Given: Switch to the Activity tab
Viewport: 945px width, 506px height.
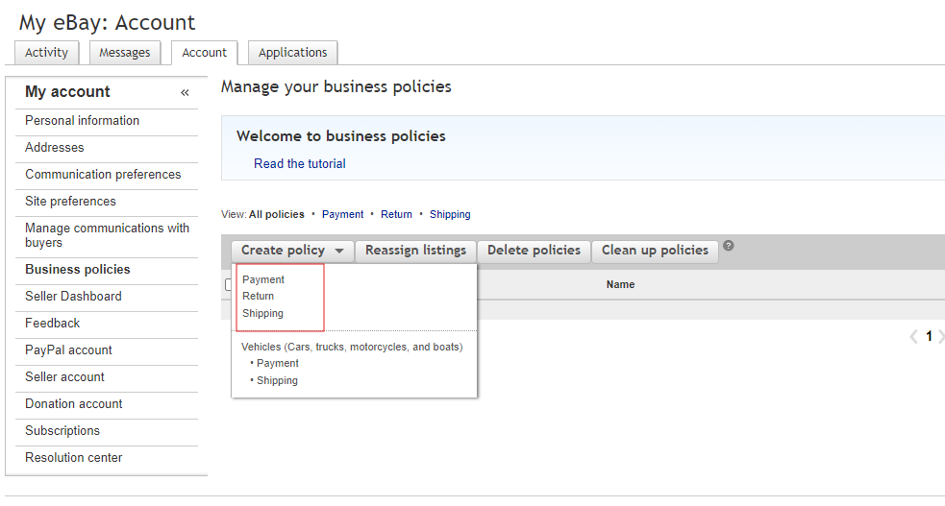Looking at the screenshot, I should 46,53.
